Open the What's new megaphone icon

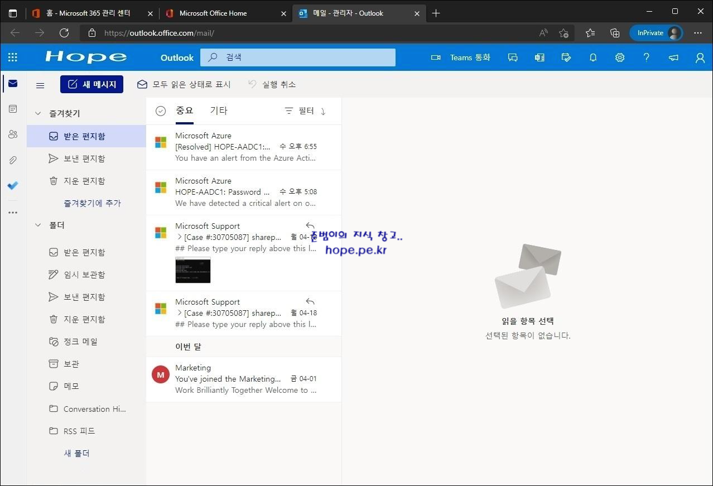pyautogui.click(x=673, y=57)
